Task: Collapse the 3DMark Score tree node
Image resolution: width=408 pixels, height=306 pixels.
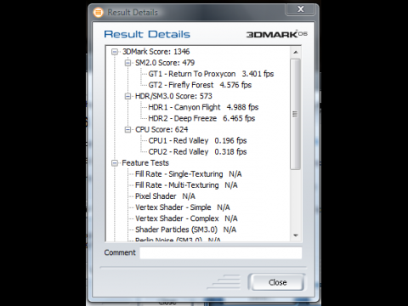Action: click(x=115, y=52)
